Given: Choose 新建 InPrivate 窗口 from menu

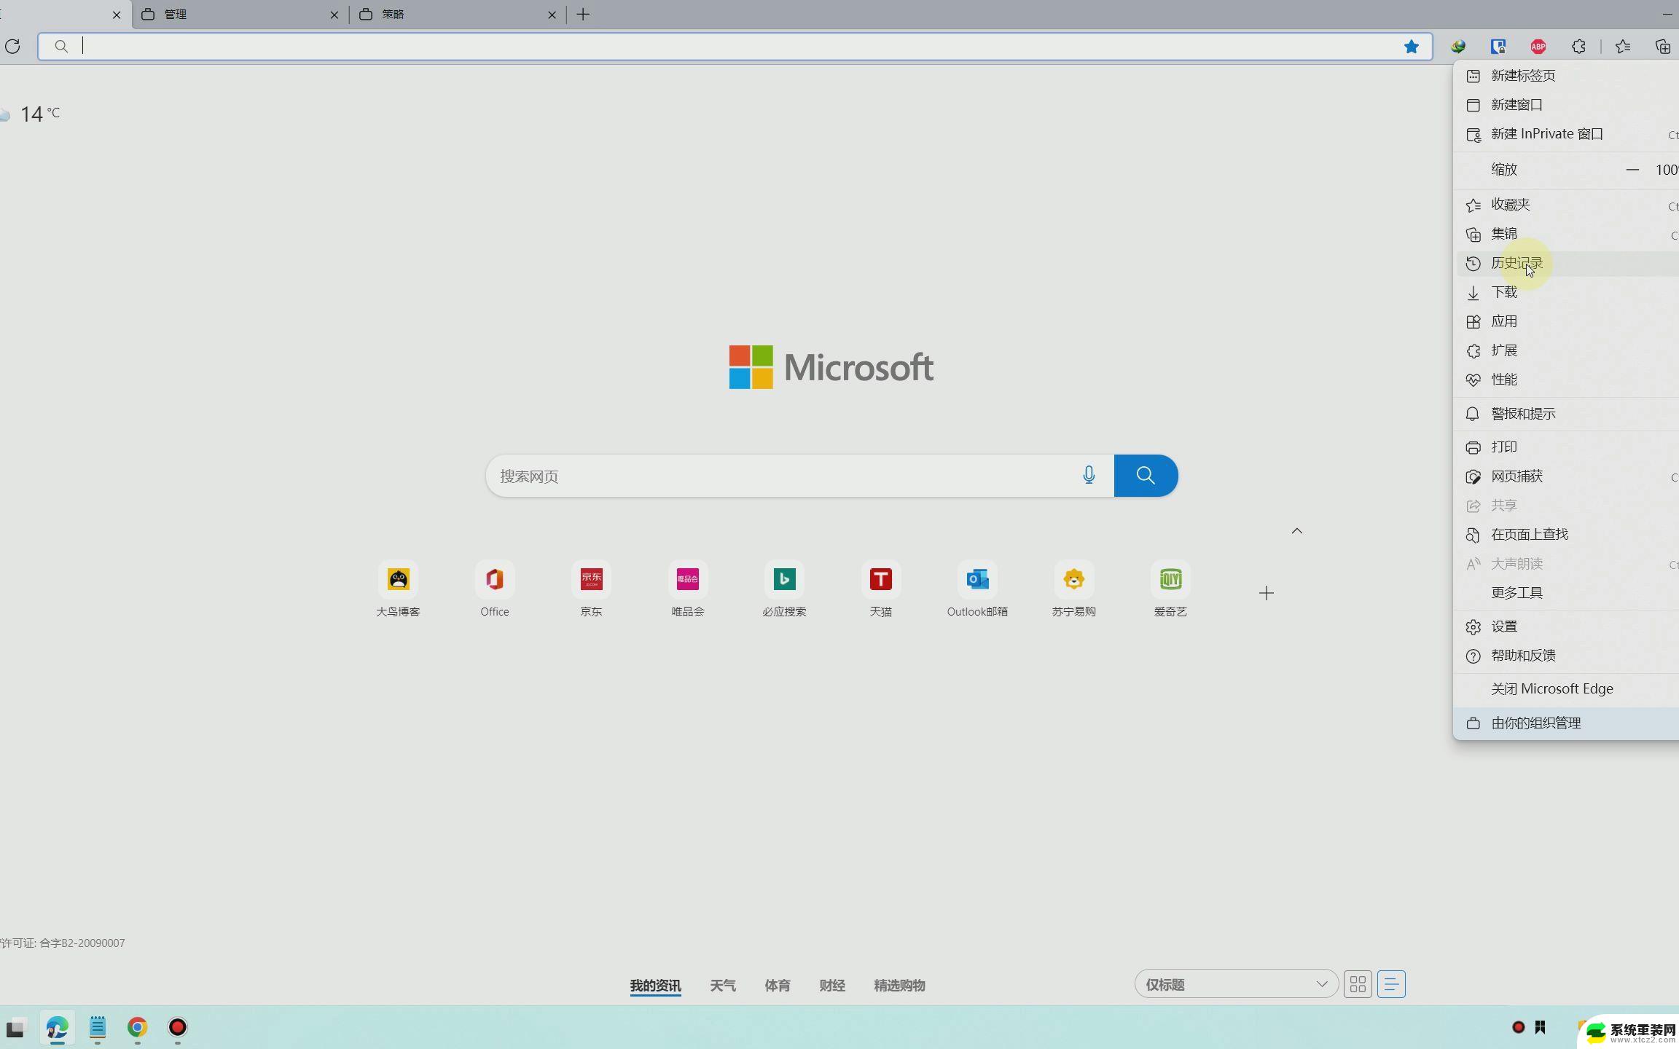Looking at the screenshot, I should pyautogui.click(x=1567, y=134).
